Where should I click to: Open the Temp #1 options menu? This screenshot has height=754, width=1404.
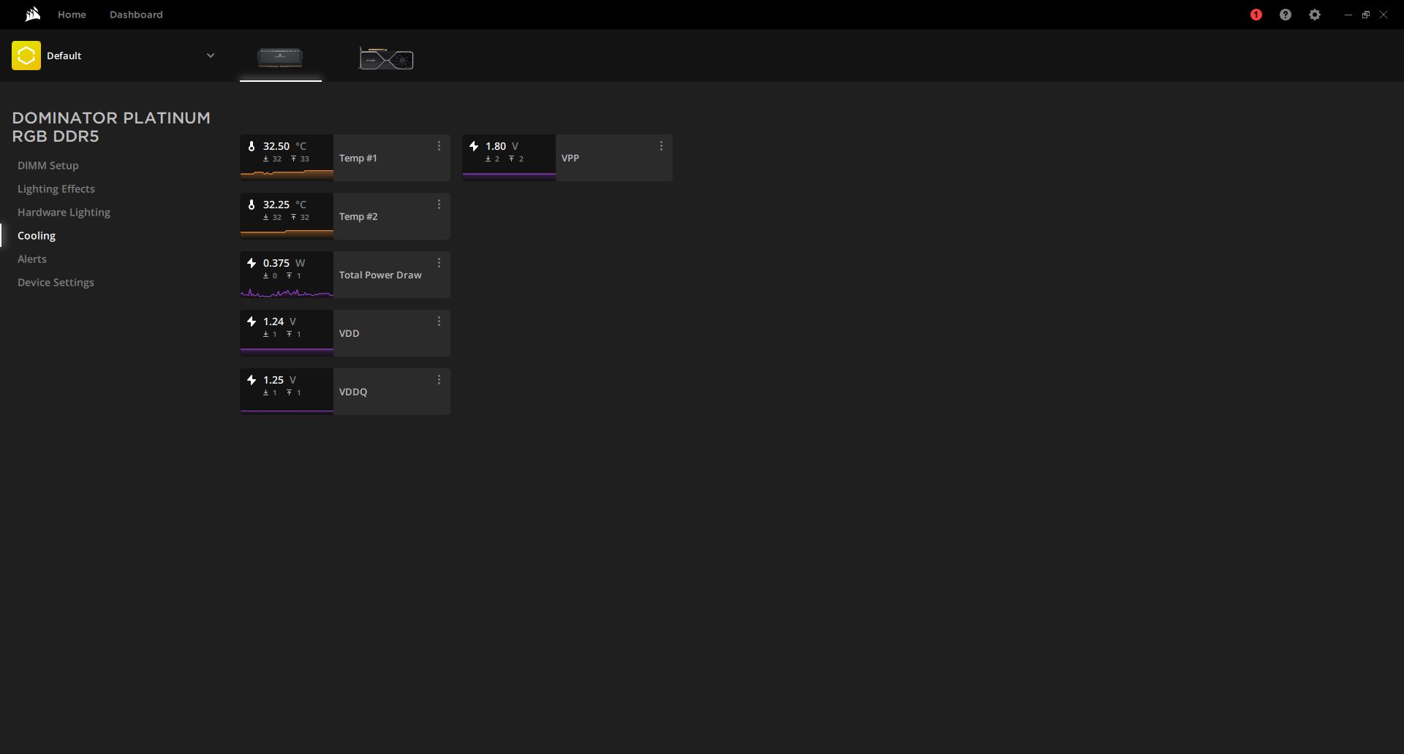coord(439,146)
